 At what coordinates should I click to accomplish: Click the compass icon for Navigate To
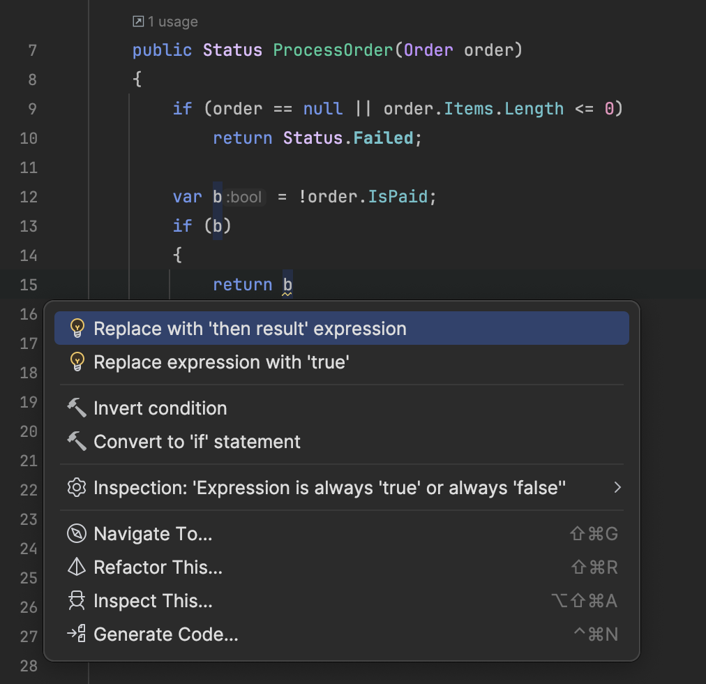pos(77,534)
